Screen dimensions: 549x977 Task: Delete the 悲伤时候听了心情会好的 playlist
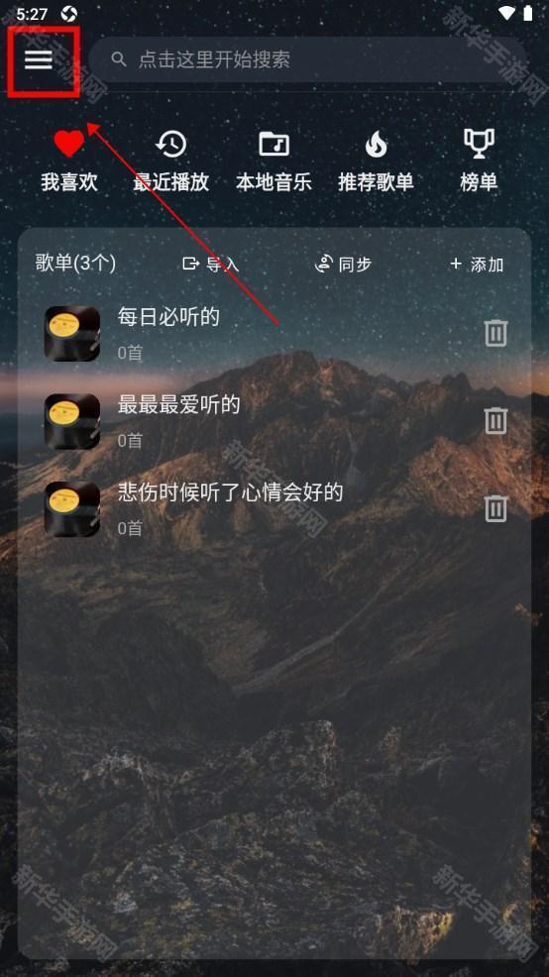(496, 508)
